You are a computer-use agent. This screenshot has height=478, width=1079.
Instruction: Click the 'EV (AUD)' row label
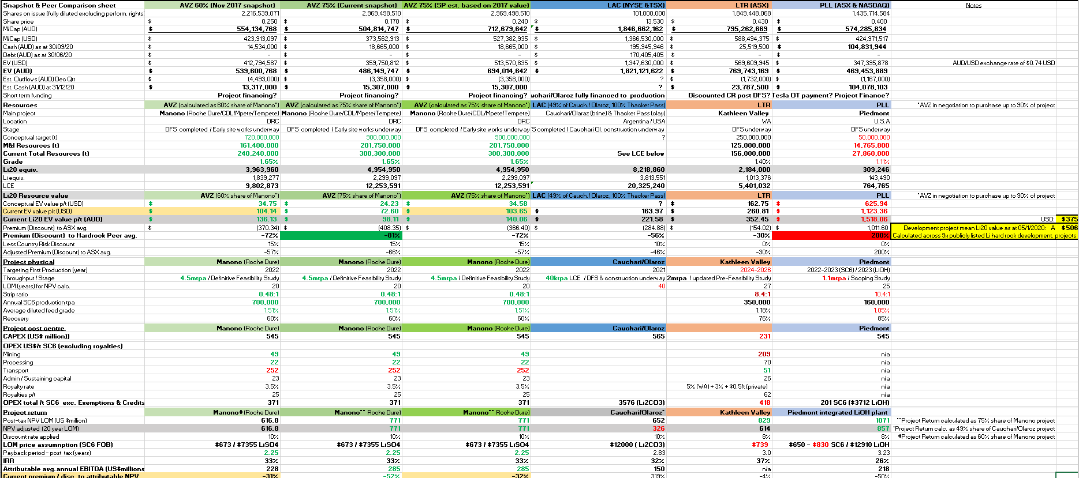pyautogui.click(x=18, y=71)
